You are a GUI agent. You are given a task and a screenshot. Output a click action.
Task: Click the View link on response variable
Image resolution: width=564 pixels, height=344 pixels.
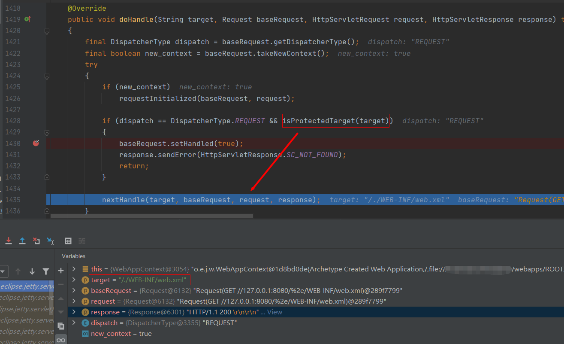pyautogui.click(x=274, y=312)
